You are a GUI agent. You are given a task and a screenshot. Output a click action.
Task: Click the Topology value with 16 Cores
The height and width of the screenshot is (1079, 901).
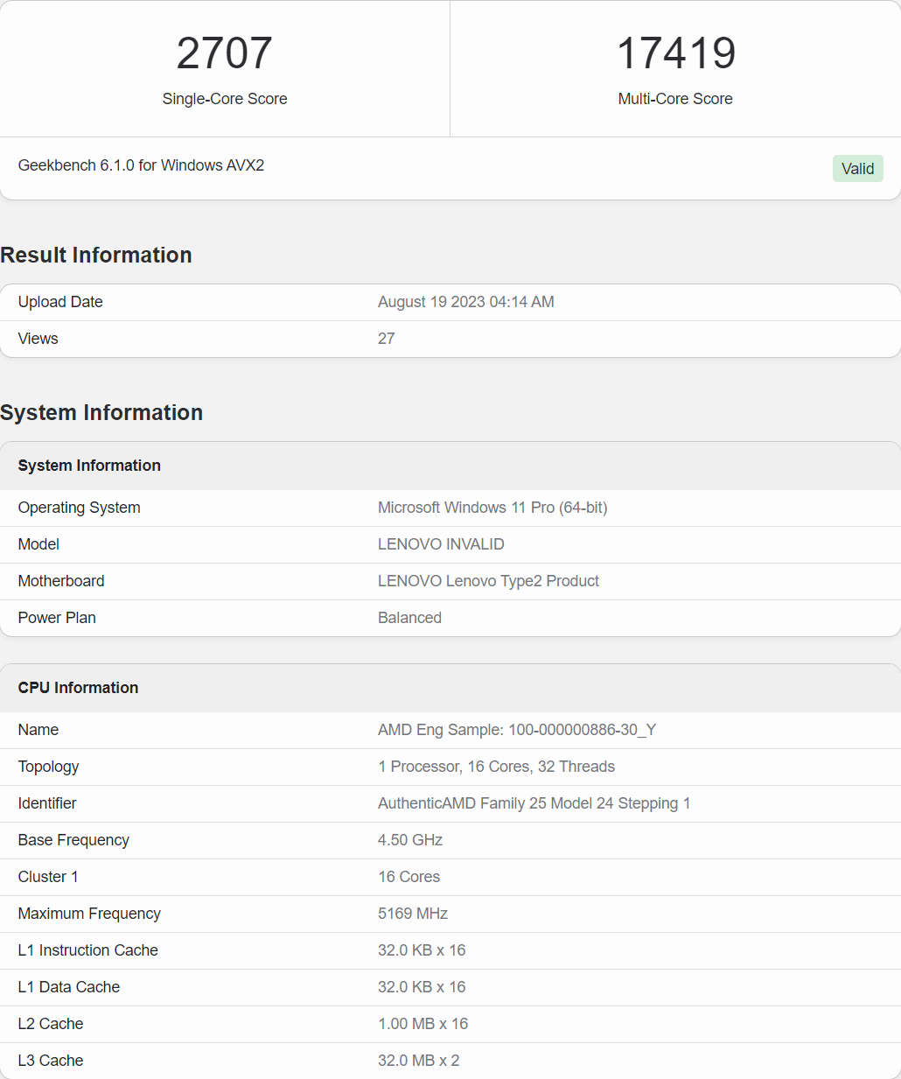[496, 767]
